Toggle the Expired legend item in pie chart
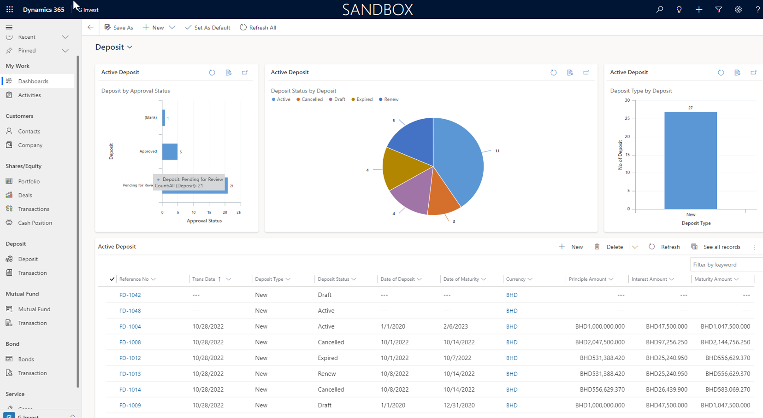 point(362,99)
